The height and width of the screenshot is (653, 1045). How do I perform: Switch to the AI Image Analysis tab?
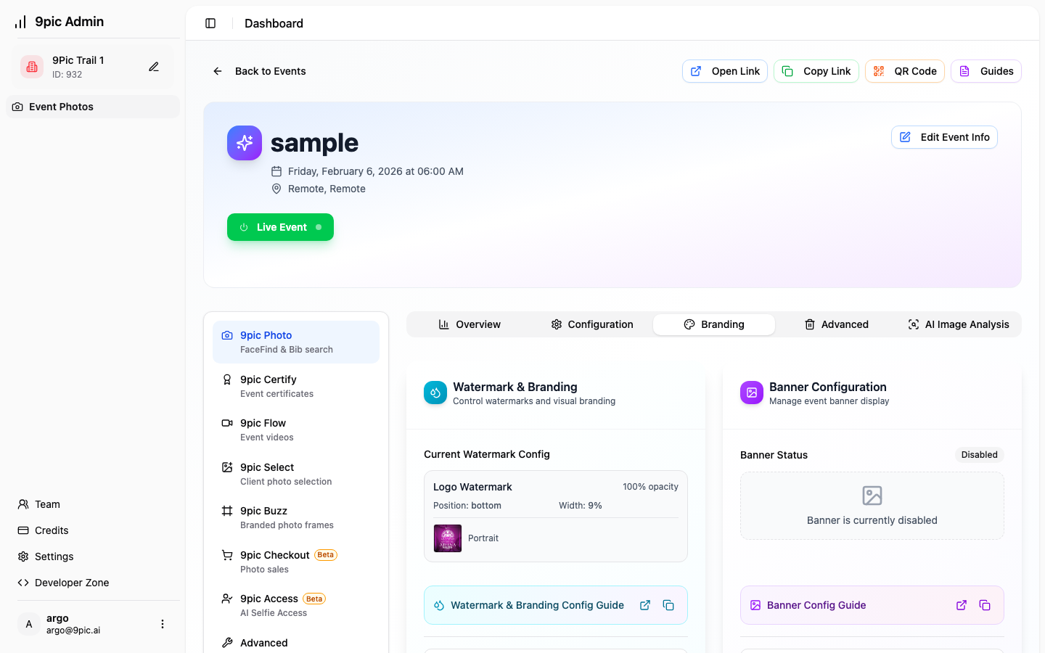(958, 324)
